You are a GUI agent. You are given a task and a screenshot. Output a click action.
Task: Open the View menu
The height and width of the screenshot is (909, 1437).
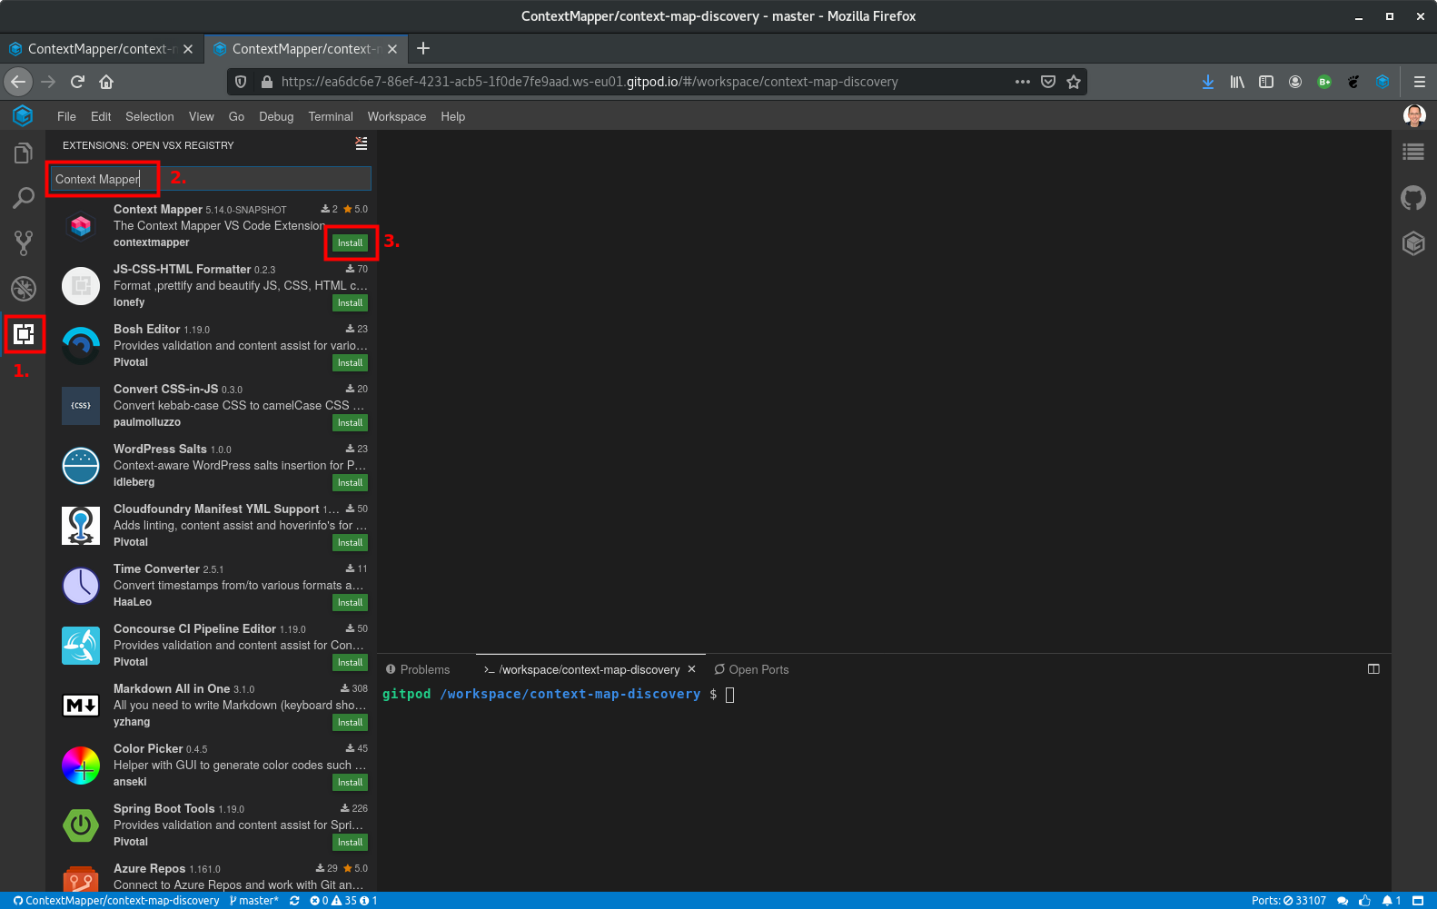(202, 116)
